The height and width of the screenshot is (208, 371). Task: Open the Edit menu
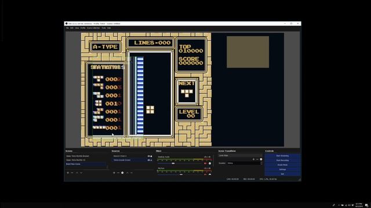click(72, 28)
